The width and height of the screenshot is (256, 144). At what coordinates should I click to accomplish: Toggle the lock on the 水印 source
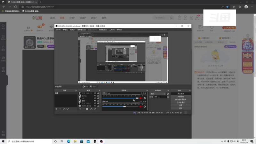pos(98,101)
